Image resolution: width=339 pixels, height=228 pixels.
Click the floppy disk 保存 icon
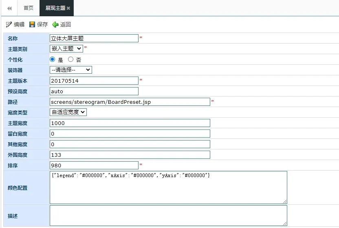click(32, 24)
